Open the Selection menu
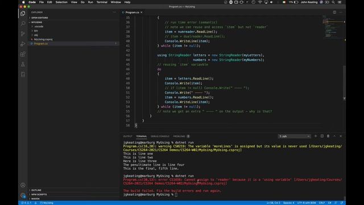 tap(61, 2)
